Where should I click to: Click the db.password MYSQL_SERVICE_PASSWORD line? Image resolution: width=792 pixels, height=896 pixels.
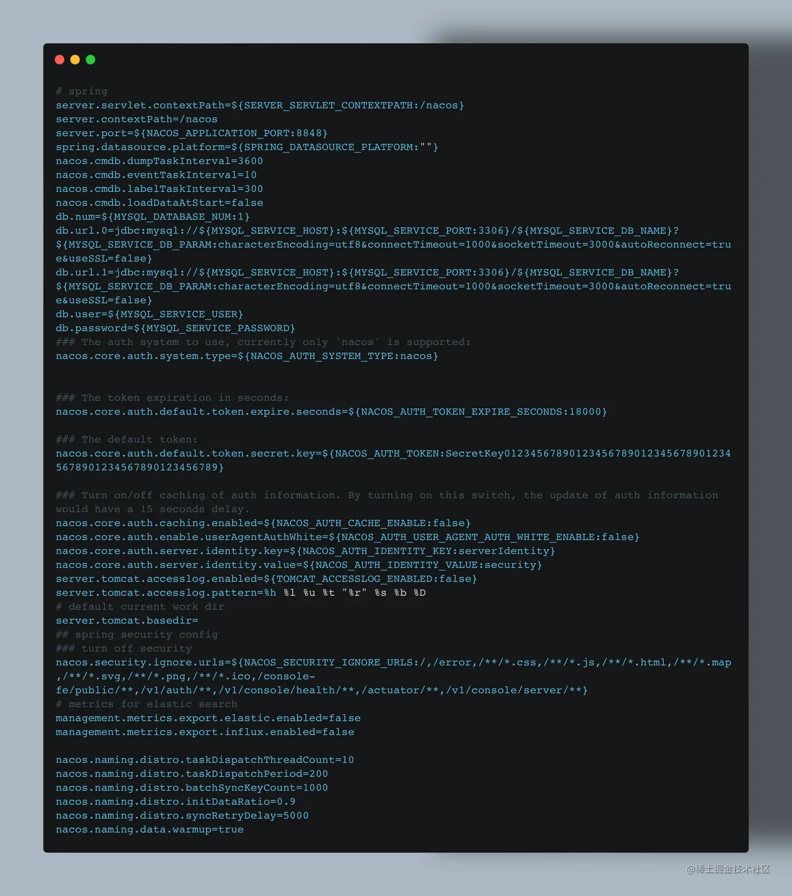click(x=175, y=328)
